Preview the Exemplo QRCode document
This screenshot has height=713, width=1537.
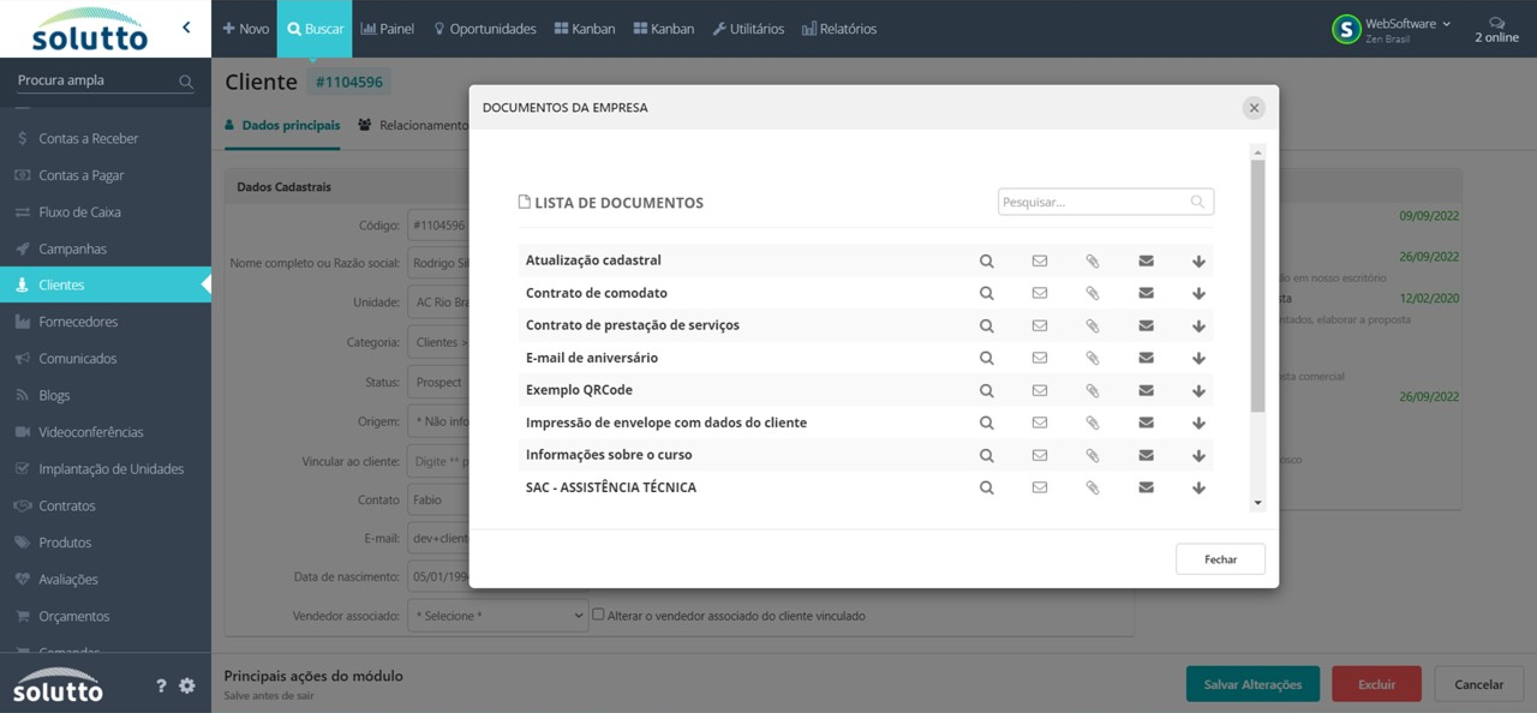coord(986,391)
